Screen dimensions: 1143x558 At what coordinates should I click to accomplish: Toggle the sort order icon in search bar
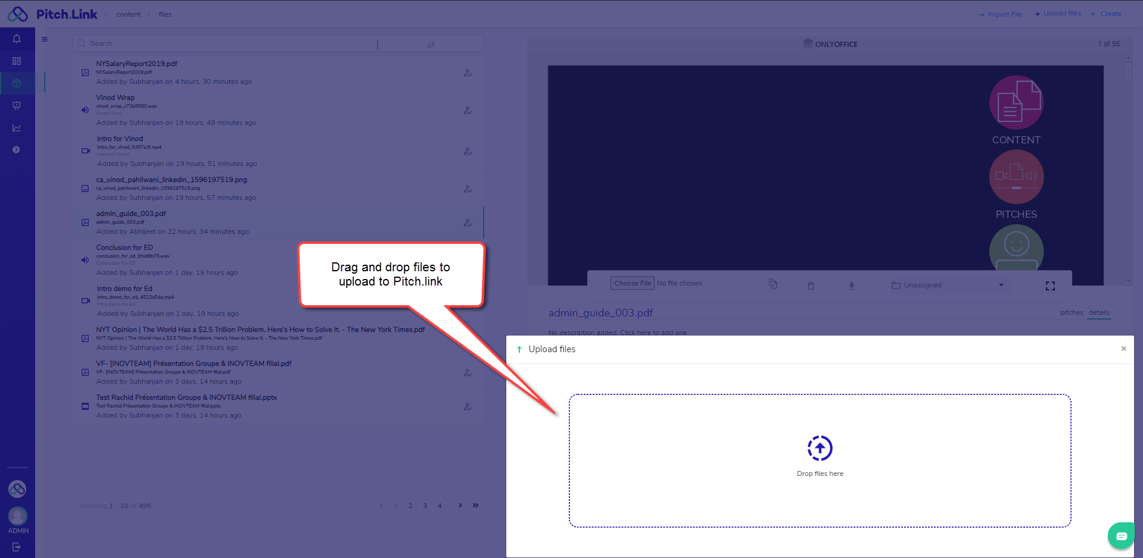click(x=431, y=44)
